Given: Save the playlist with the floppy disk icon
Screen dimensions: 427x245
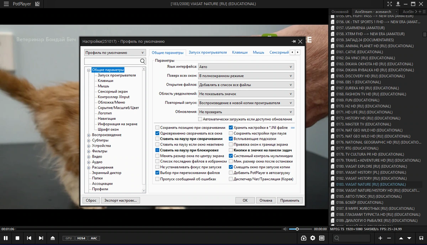Looking at the screenshot, I should 421,238.
